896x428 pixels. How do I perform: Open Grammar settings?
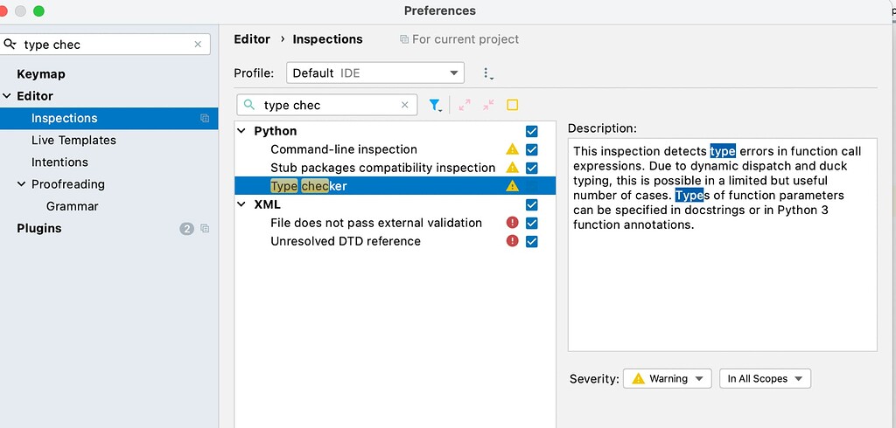tap(72, 206)
